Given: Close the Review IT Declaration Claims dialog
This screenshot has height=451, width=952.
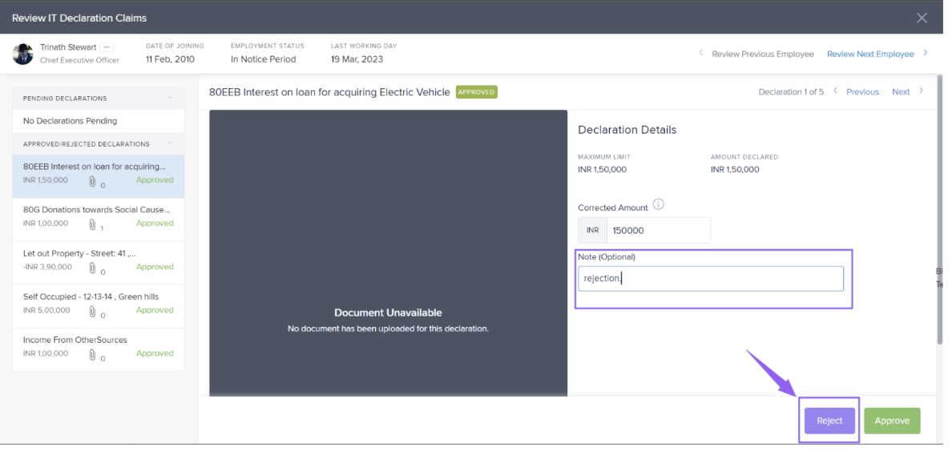Looking at the screenshot, I should point(922,18).
